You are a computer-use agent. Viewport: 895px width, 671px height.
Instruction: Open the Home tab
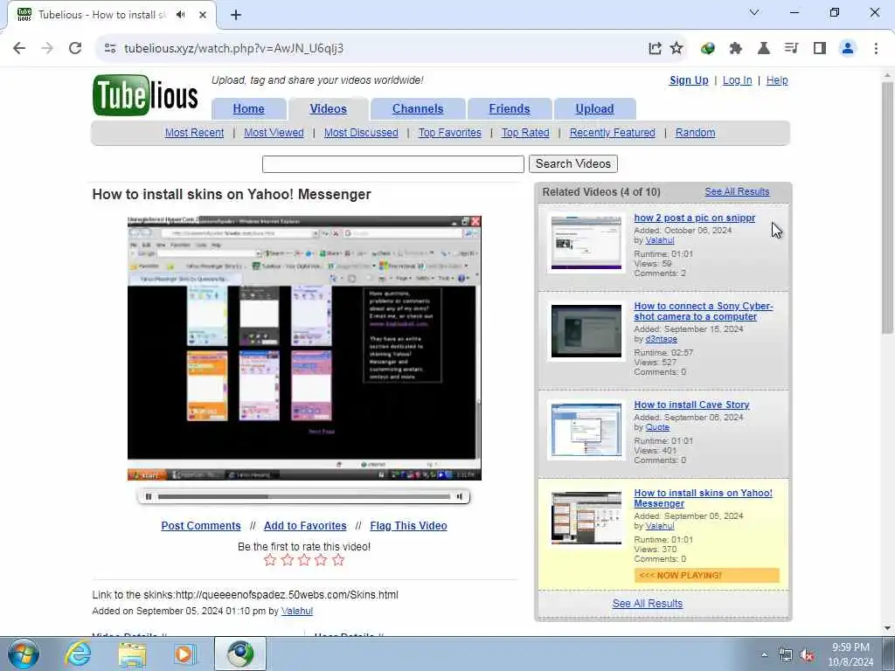[x=248, y=109]
